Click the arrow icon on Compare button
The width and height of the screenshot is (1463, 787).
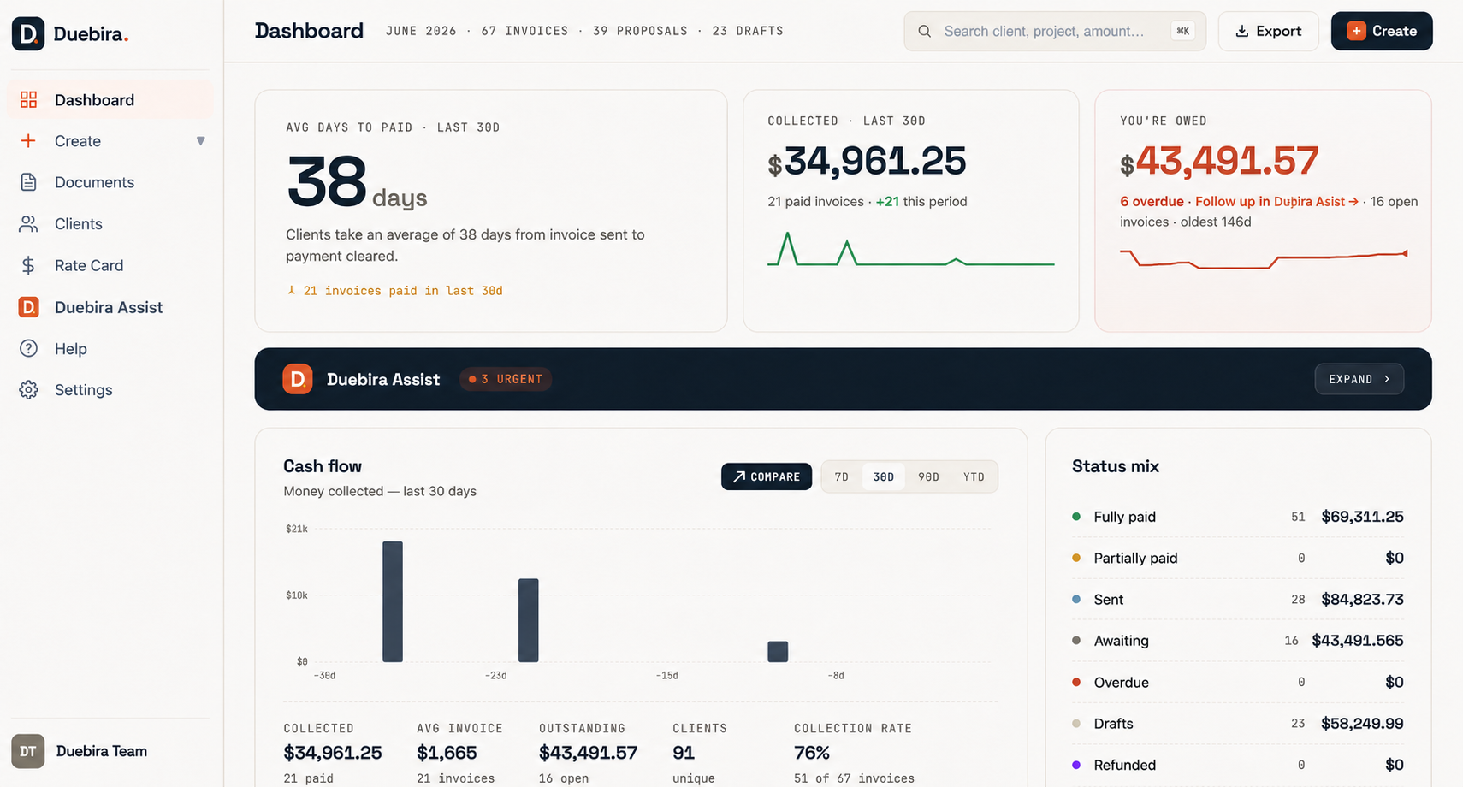[739, 476]
